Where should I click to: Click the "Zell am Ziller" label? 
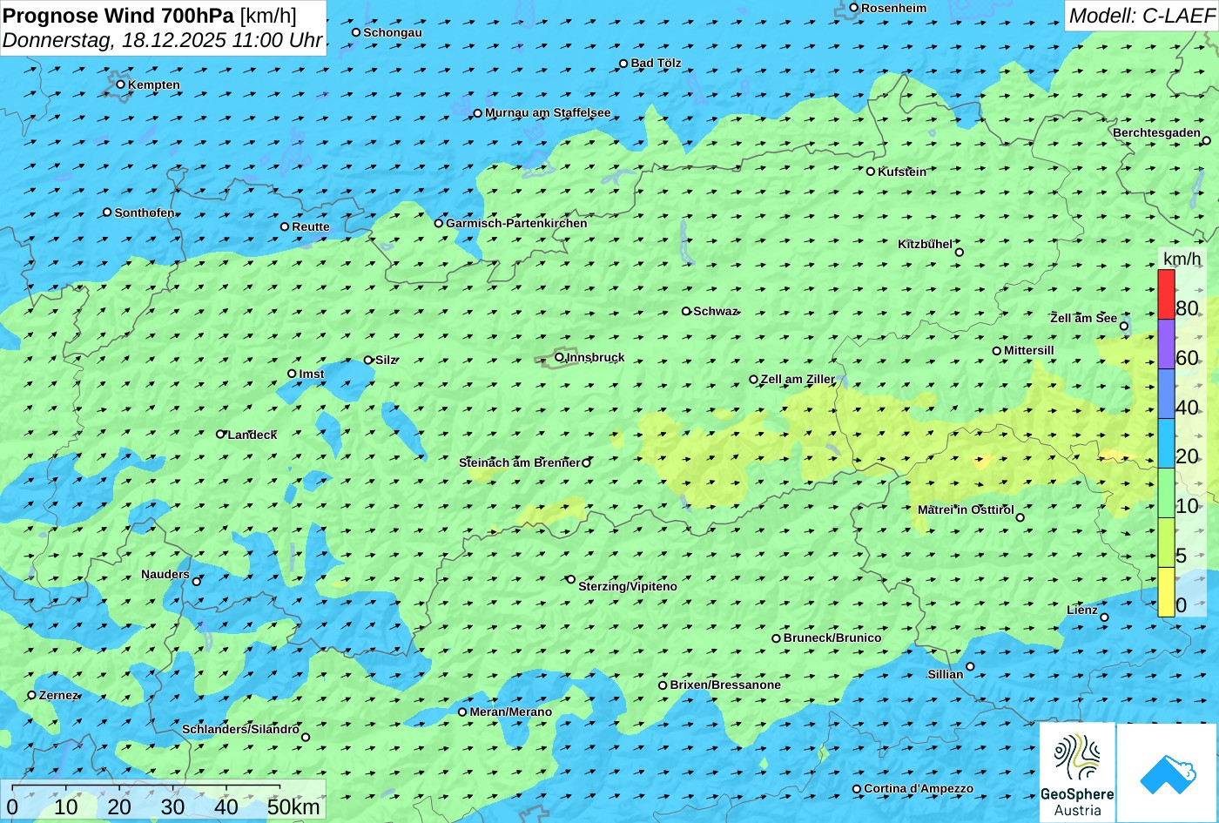798,379
